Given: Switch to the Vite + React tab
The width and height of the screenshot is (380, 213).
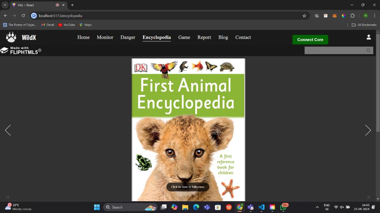Looking at the screenshot, I should [x=39, y=5].
